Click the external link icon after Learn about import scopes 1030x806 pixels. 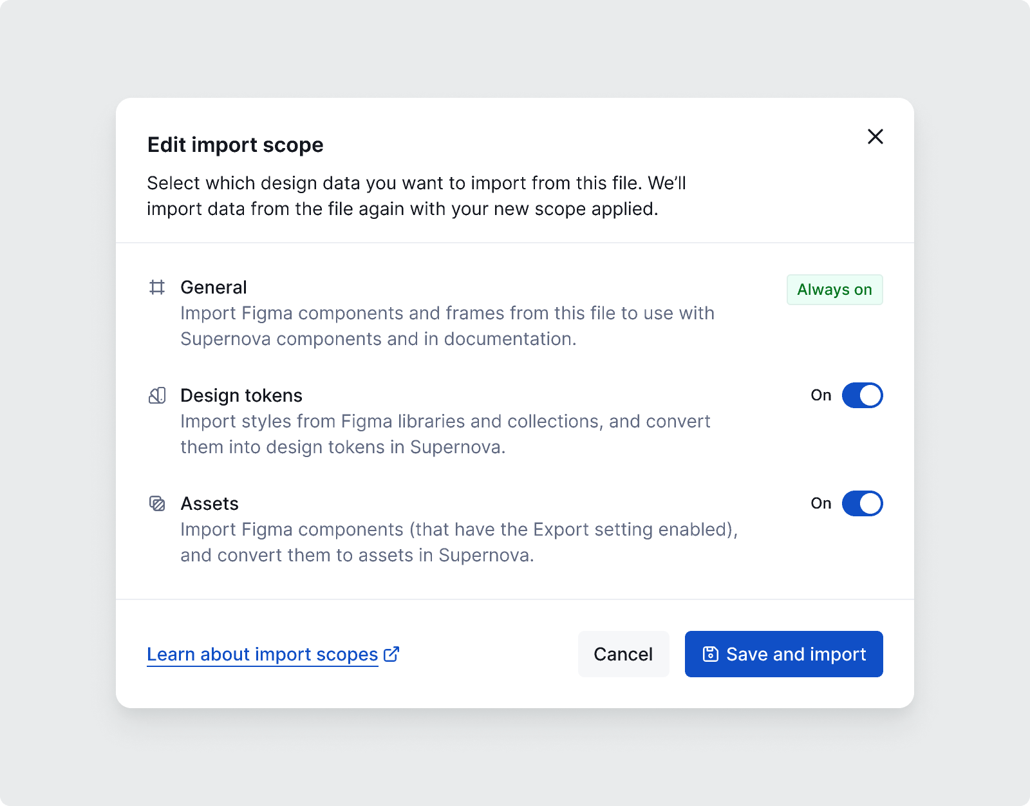391,654
